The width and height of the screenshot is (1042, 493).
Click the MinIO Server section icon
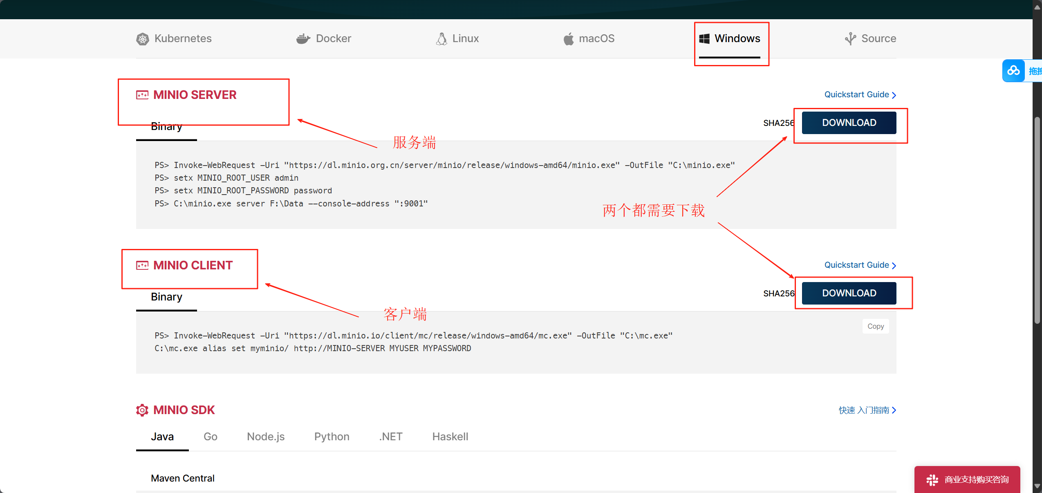tap(142, 95)
